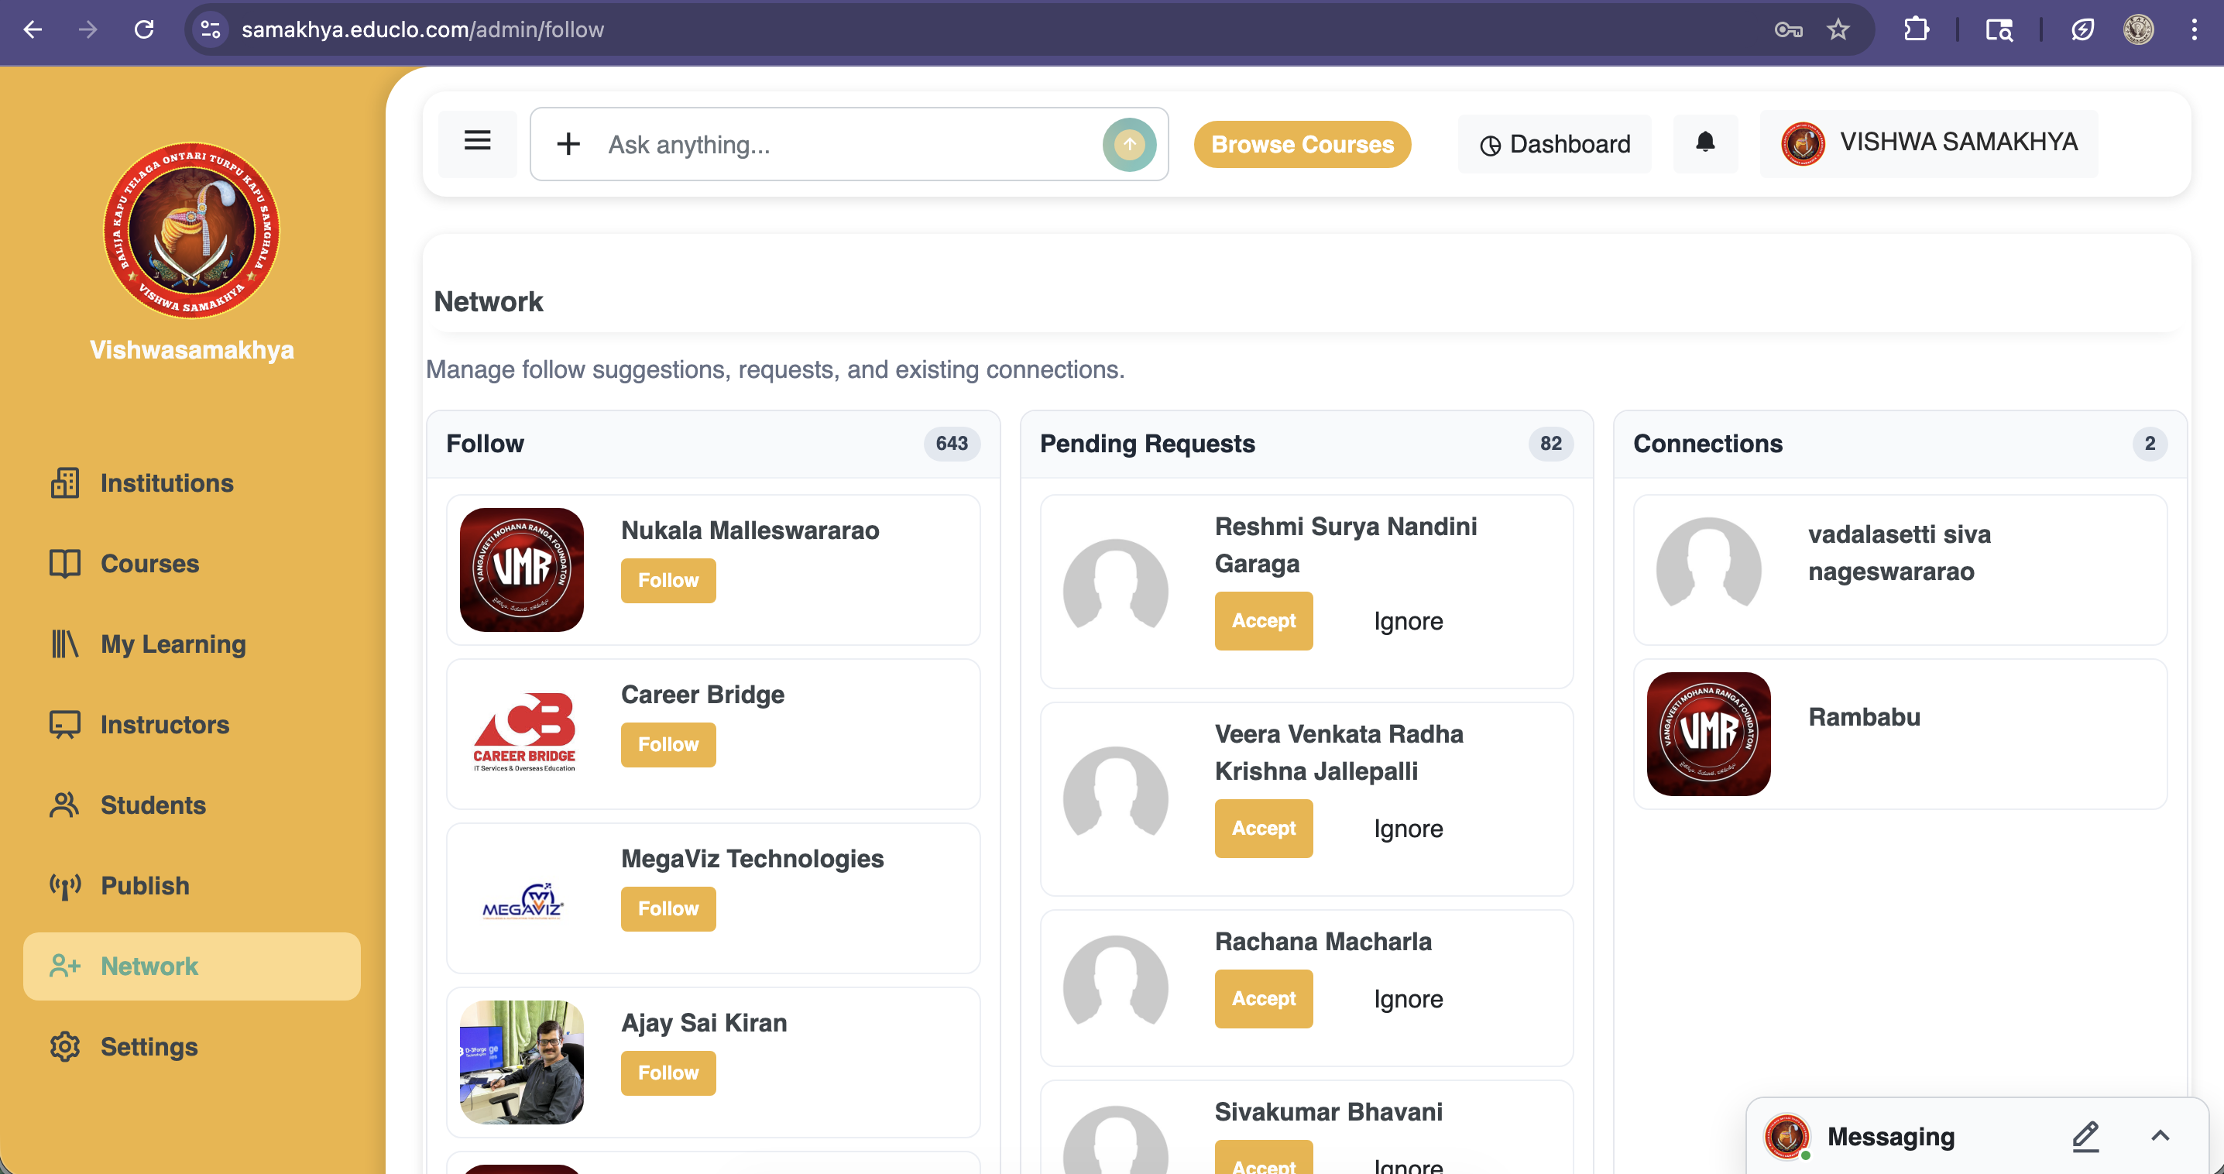The width and height of the screenshot is (2224, 1174).
Task: Accept Reshmi Surya Nandini Garaga request
Action: [x=1263, y=620]
